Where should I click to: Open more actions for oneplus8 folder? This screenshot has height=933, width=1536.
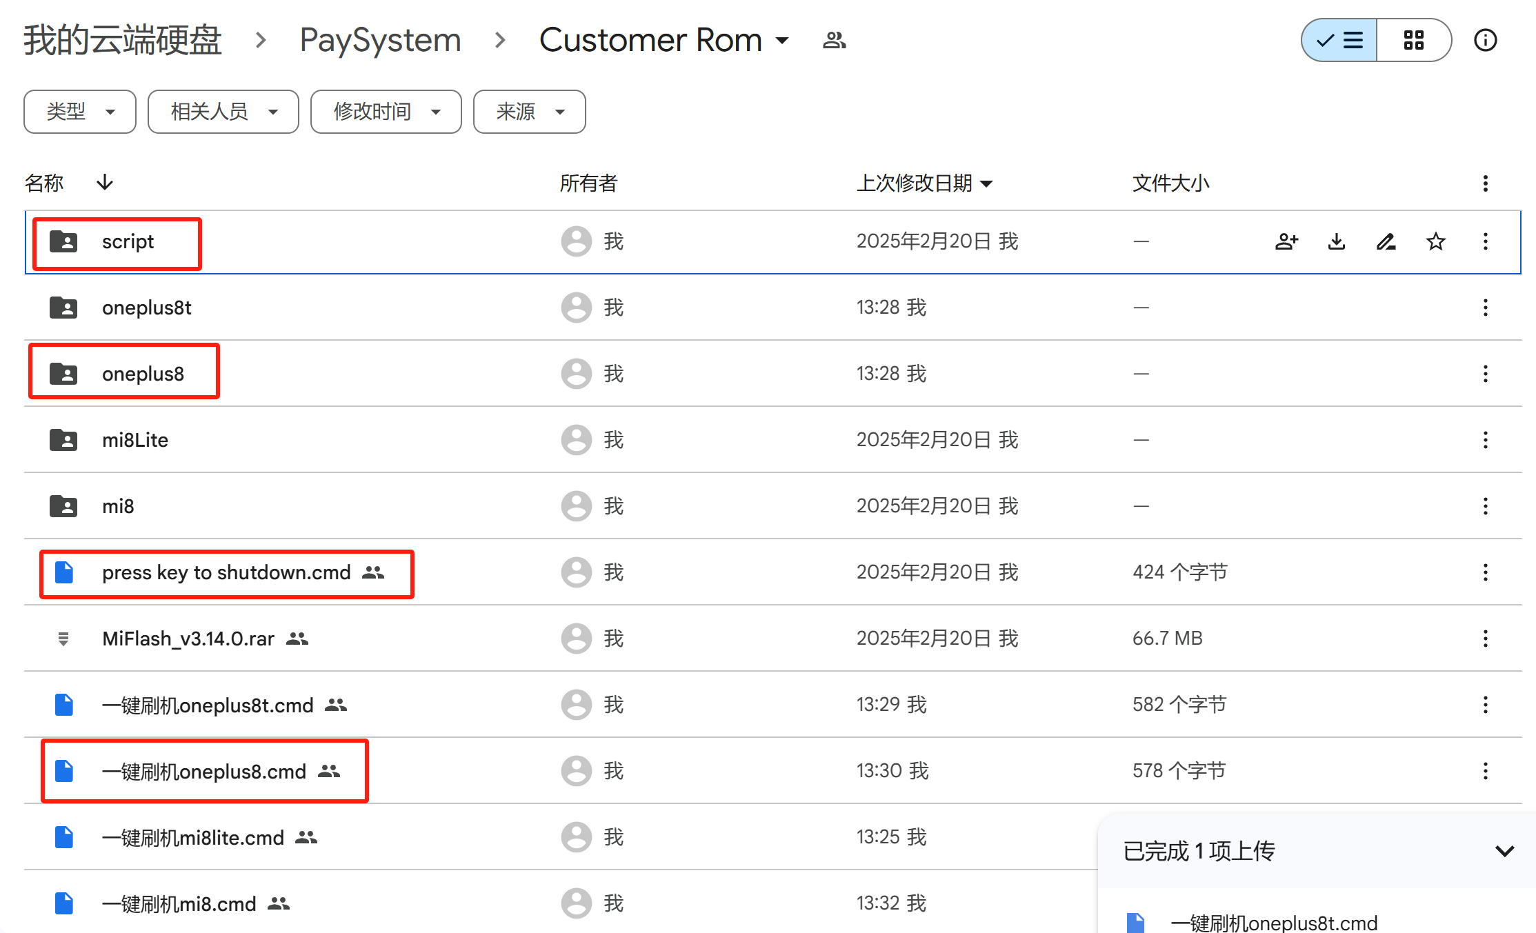[1485, 374]
